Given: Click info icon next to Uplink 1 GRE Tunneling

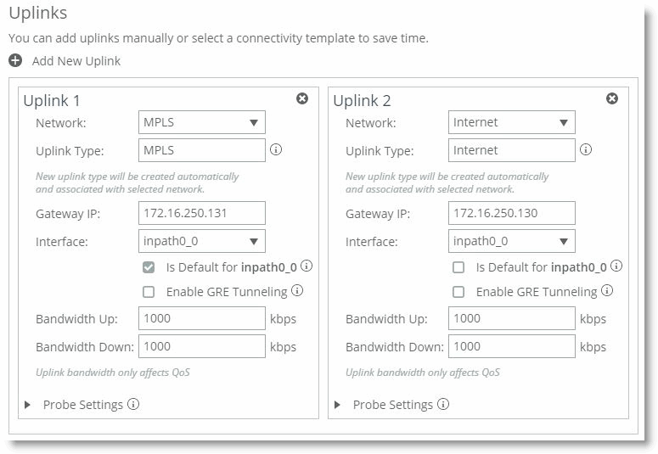Looking at the screenshot, I should tap(297, 291).
